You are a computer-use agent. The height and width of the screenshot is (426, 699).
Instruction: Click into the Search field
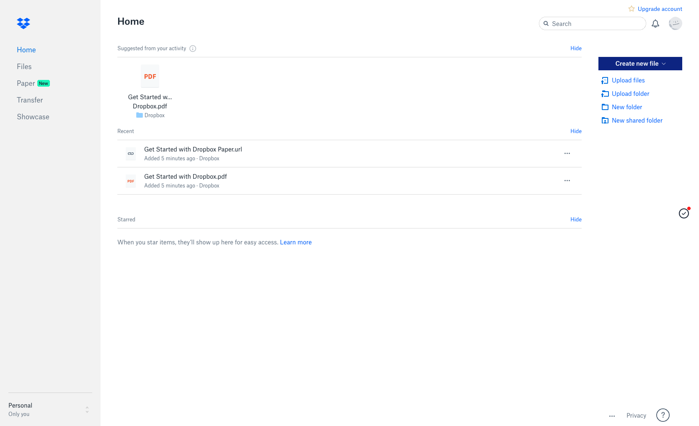(x=592, y=24)
